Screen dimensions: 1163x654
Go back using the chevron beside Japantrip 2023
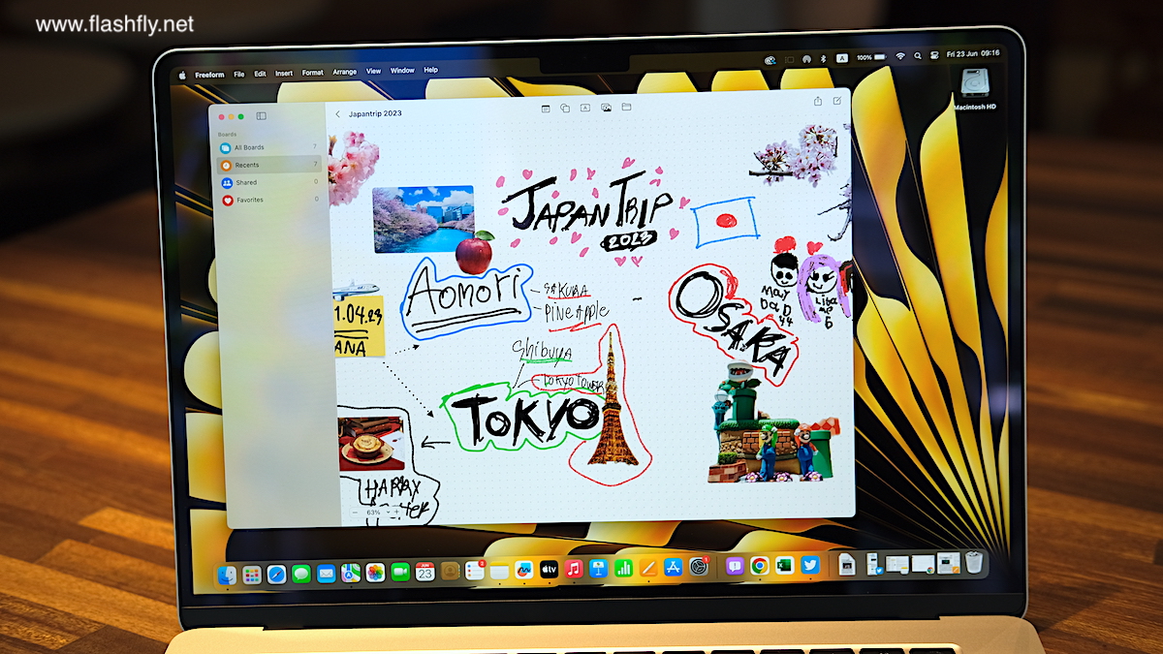[337, 114]
